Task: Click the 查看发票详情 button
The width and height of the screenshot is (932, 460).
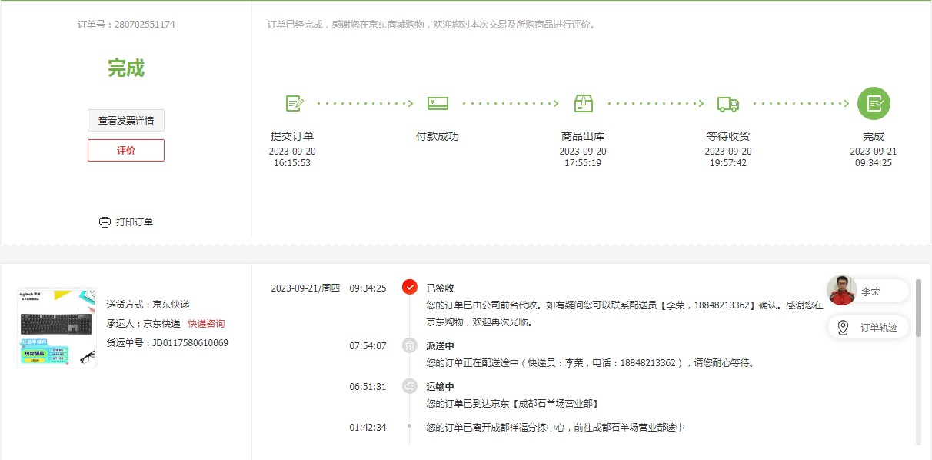Action: click(x=126, y=121)
